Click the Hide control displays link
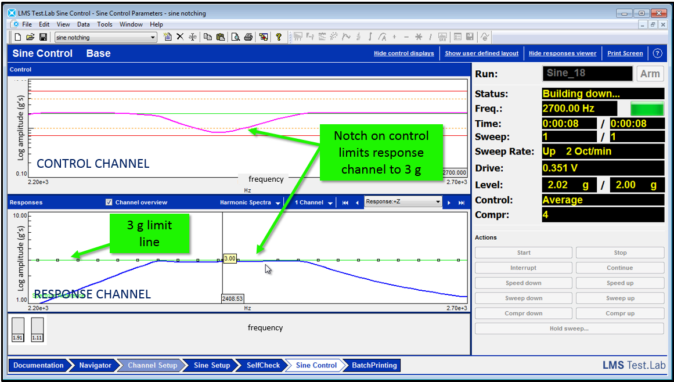This screenshot has height=382, width=674. click(x=403, y=53)
